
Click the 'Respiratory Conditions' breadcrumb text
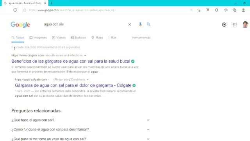point(70,80)
